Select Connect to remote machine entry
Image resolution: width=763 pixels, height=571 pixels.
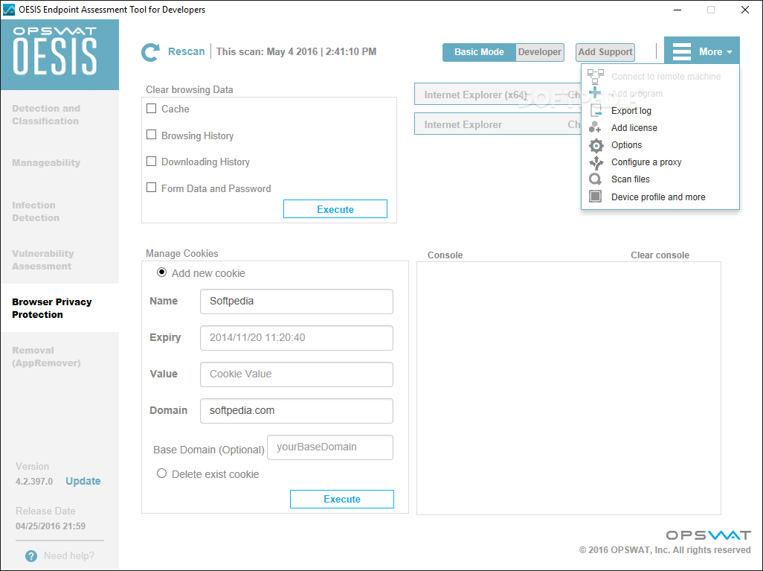pyautogui.click(x=666, y=77)
